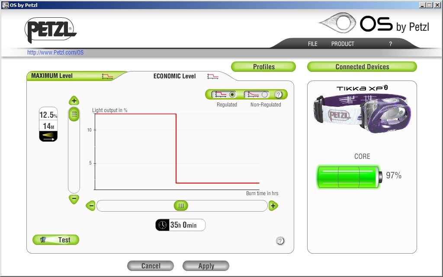This screenshot has height=277, width=443.
Task: Click the TIKKA XP 2 product name
Action: click(362, 88)
